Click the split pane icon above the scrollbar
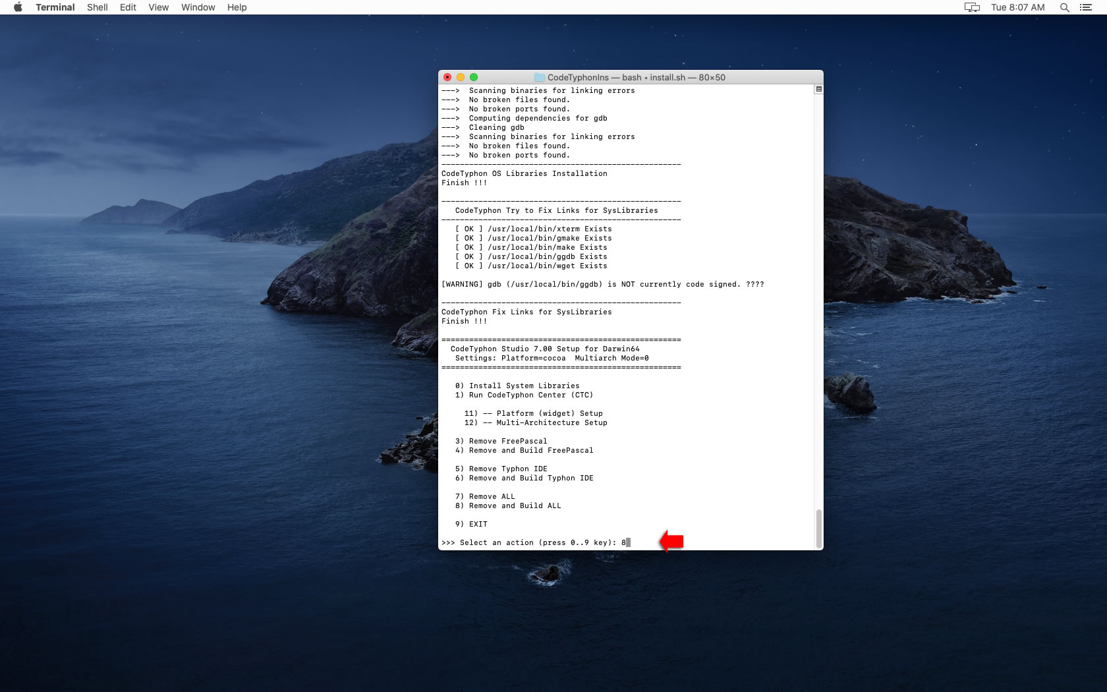1107x692 pixels. (818, 89)
